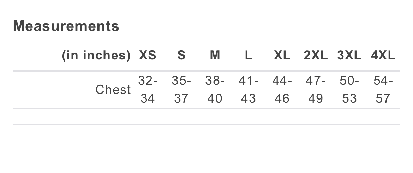The width and height of the screenshot is (413, 173).
Task: Select the XL column header
Action: (282, 56)
